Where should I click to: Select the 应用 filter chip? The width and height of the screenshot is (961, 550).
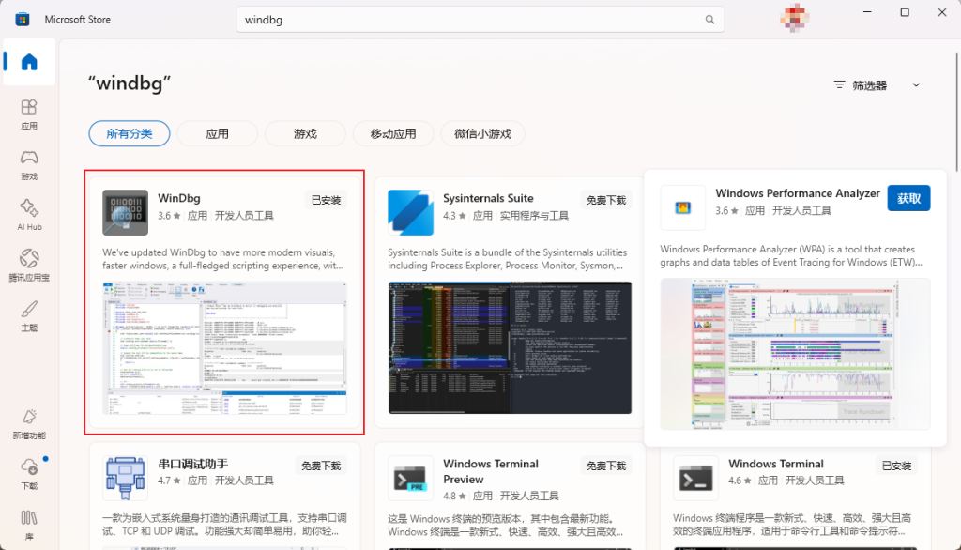[217, 134]
